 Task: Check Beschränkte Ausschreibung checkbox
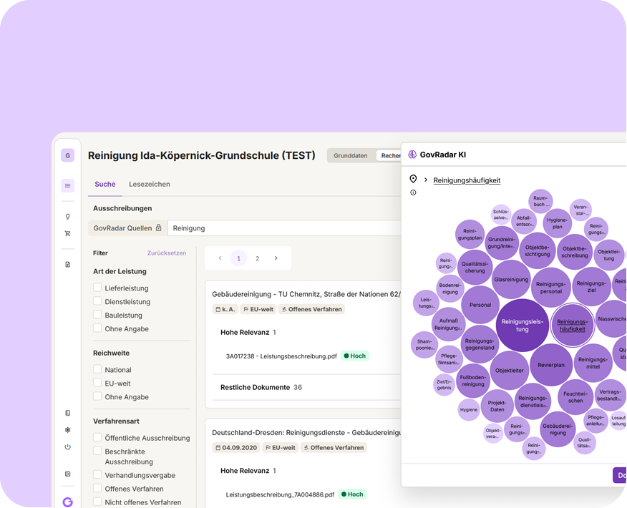(97, 451)
